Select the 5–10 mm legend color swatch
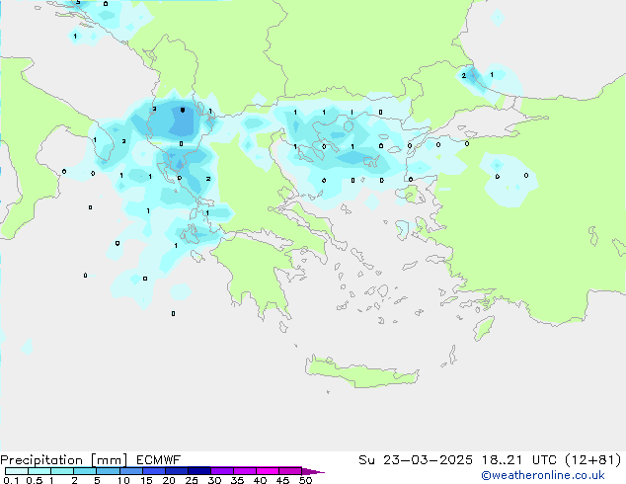 109,471
